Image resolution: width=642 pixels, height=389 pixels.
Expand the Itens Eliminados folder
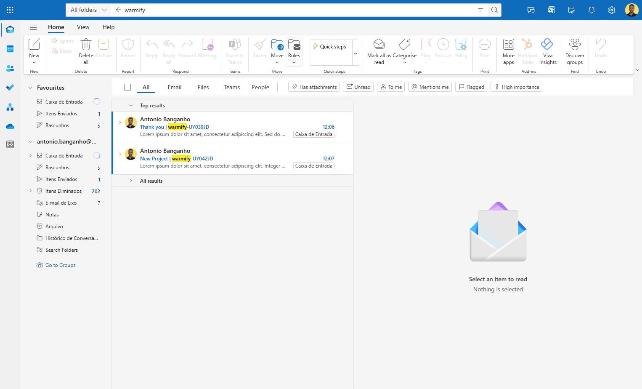[x=30, y=191]
